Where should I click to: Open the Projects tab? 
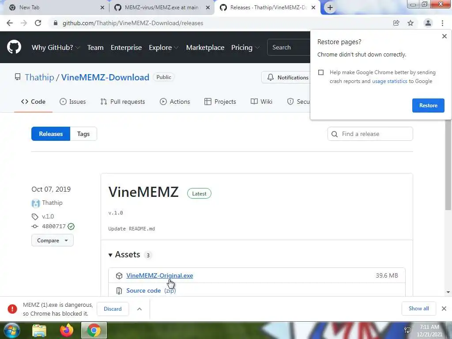click(220, 102)
